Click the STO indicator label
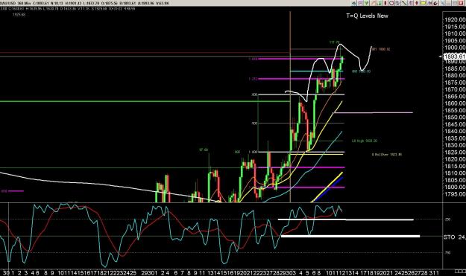 point(450,237)
